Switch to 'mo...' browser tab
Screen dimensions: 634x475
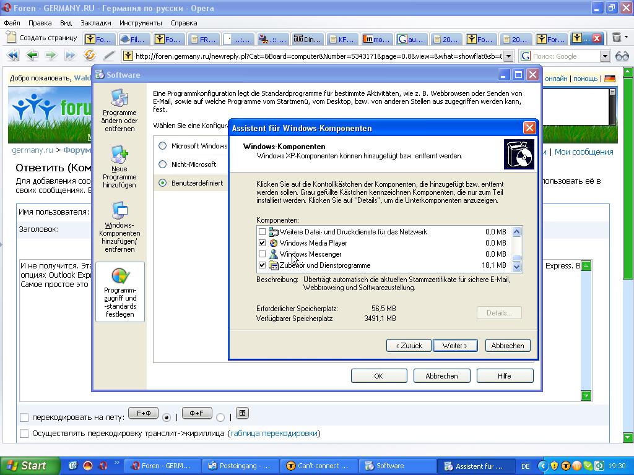pyautogui.click(x=376, y=39)
